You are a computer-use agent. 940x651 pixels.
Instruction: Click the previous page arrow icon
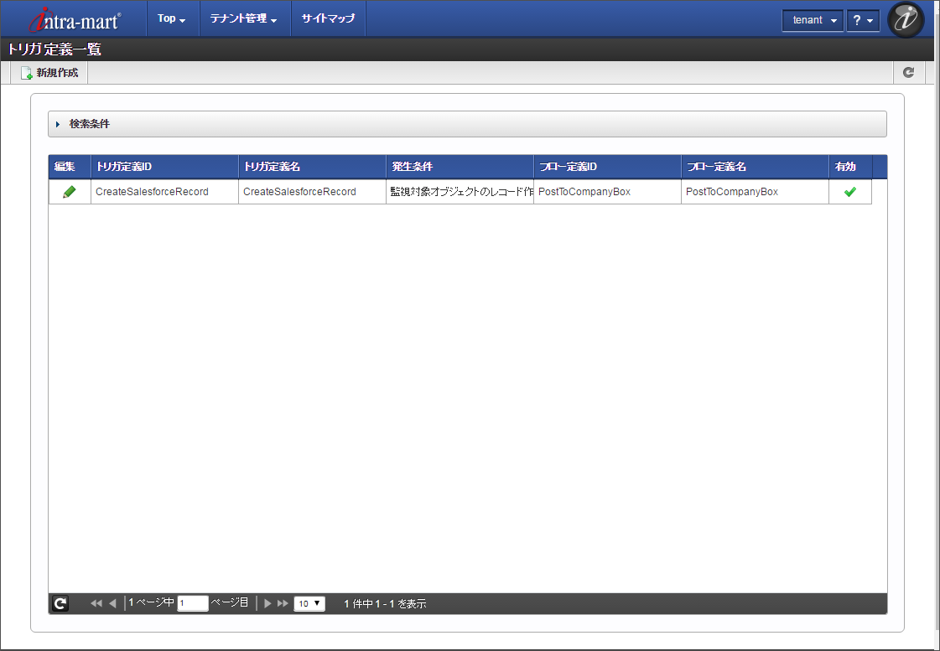[x=112, y=602]
